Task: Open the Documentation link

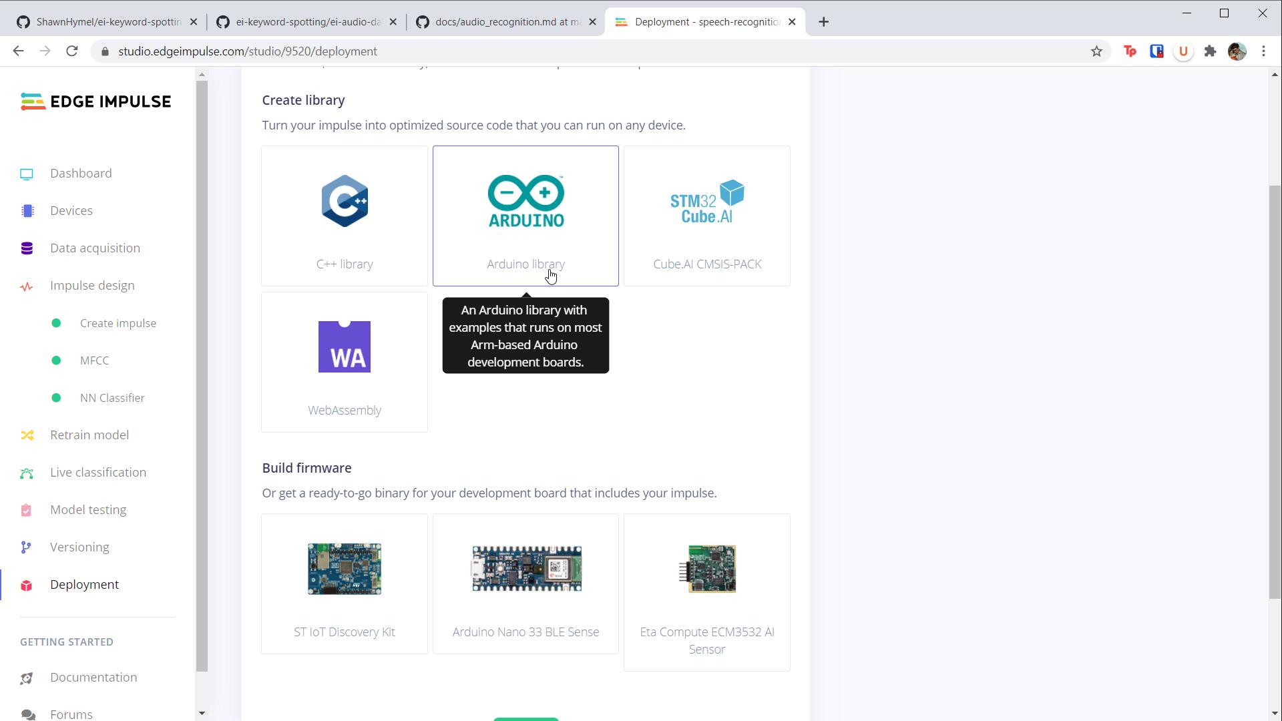Action: click(93, 678)
